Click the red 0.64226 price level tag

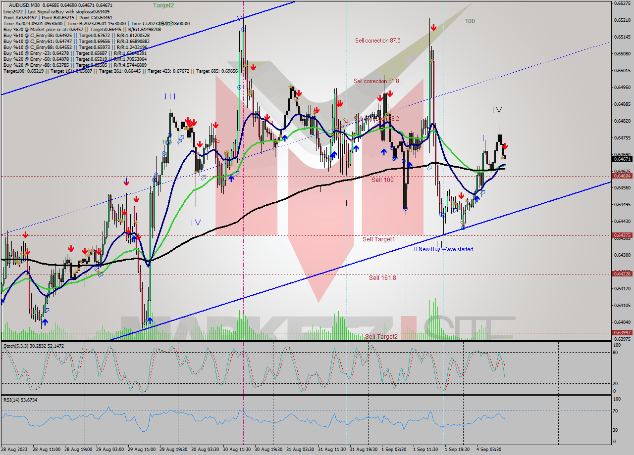[x=622, y=273]
